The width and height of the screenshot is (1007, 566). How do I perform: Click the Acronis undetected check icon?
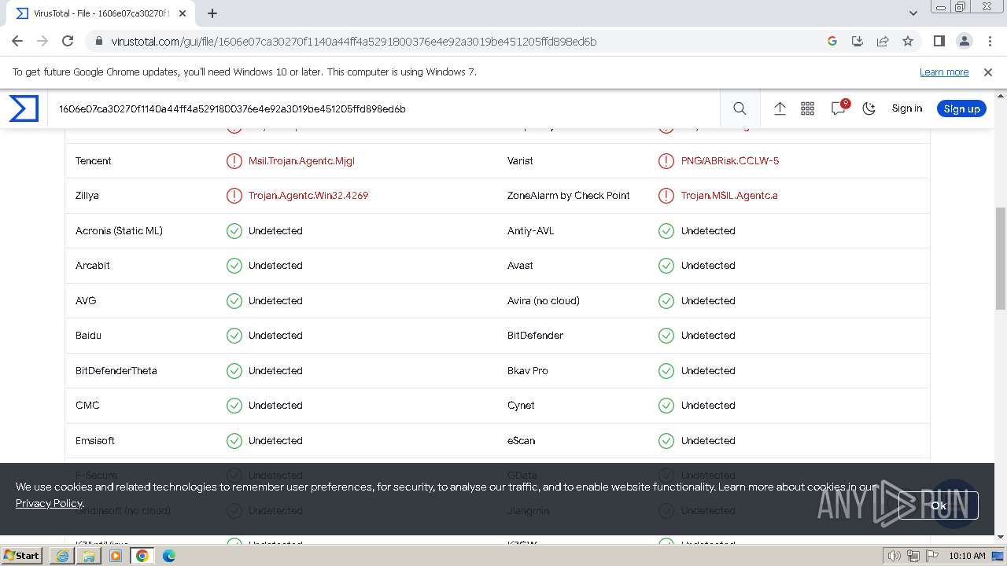click(x=234, y=230)
